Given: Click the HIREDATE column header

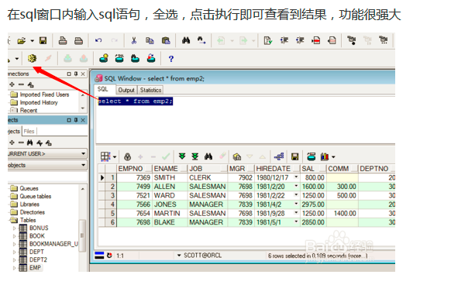Looking at the screenshot, I should tap(277, 169).
